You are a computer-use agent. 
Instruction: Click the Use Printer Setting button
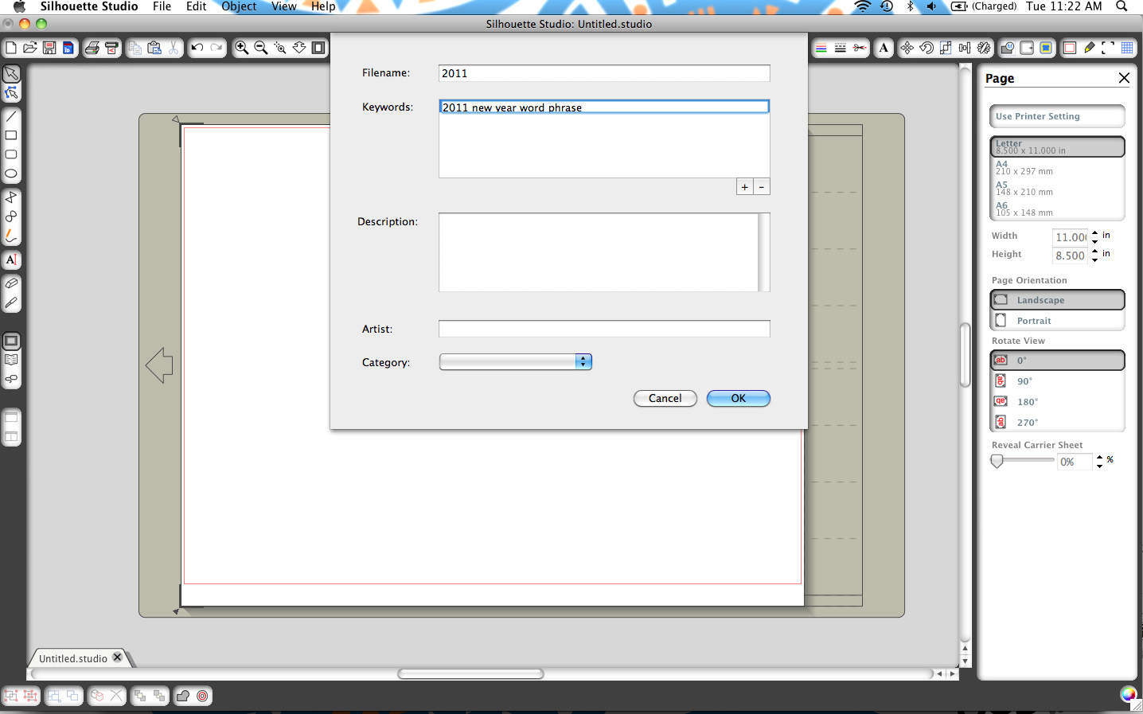pos(1057,116)
